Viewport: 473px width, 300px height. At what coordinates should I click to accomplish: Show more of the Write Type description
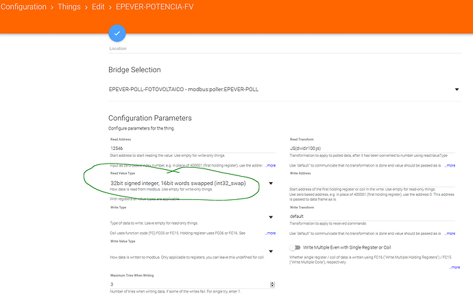coord(269,234)
